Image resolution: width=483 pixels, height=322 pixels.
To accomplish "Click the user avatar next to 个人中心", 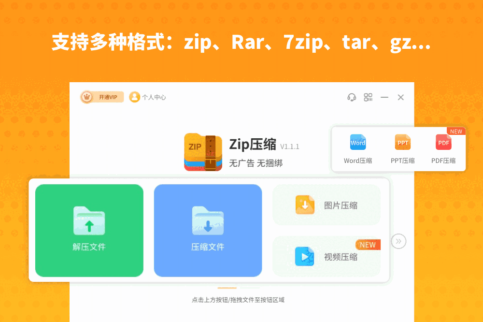I will coord(134,97).
